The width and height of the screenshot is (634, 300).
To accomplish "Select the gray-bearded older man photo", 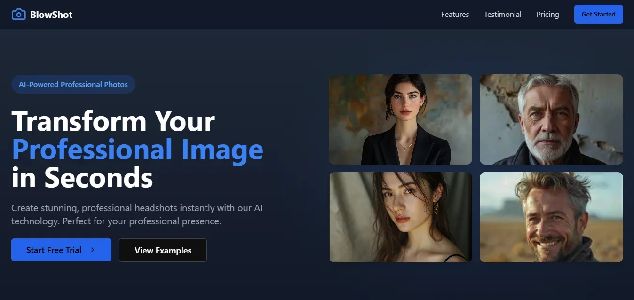I will [x=551, y=119].
